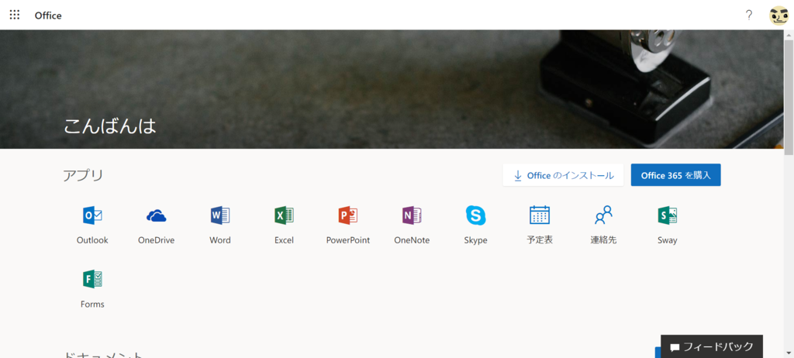Launch OneDrive from the cloud icon
Image resolution: width=794 pixels, height=358 pixels.
[x=156, y=215]
